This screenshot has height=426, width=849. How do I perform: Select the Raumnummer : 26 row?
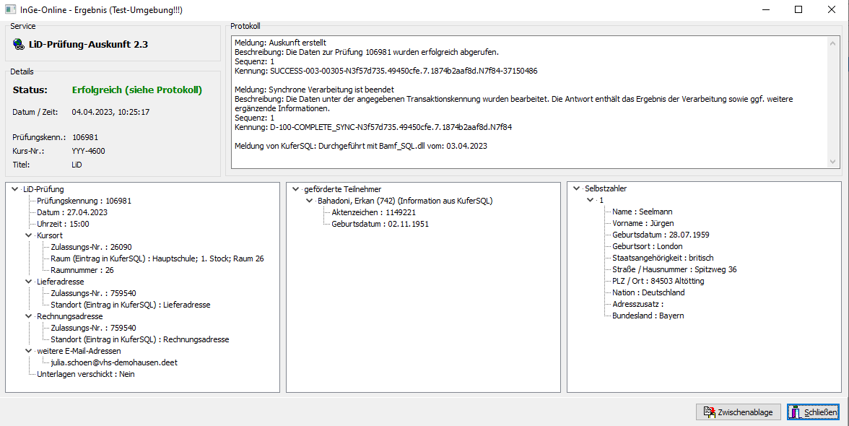[x=82, y=270]
